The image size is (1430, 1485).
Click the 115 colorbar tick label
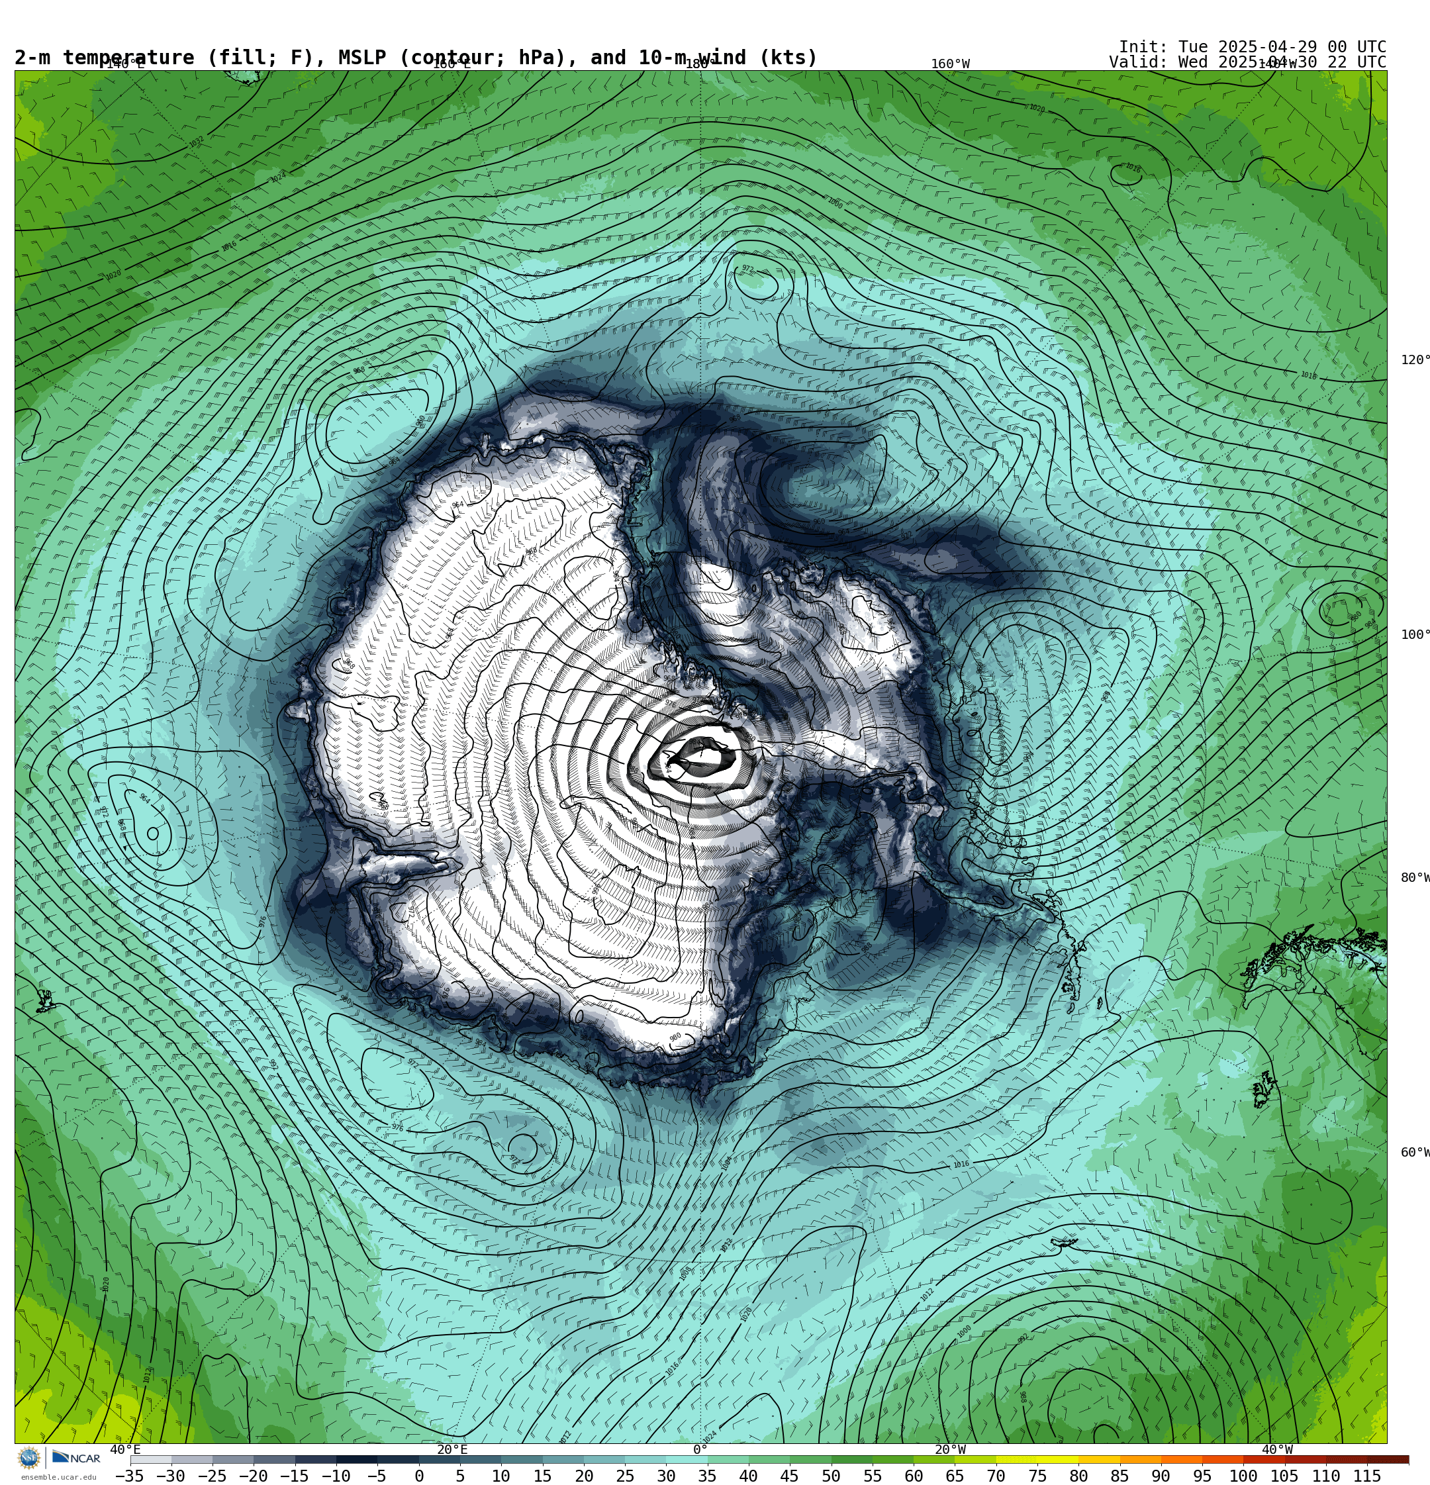(x=1366, y=1476)
